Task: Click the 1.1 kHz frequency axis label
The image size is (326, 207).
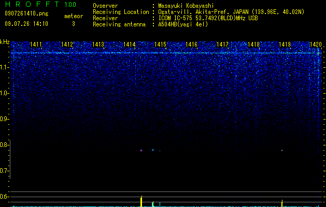Action: tap(5, 67)
